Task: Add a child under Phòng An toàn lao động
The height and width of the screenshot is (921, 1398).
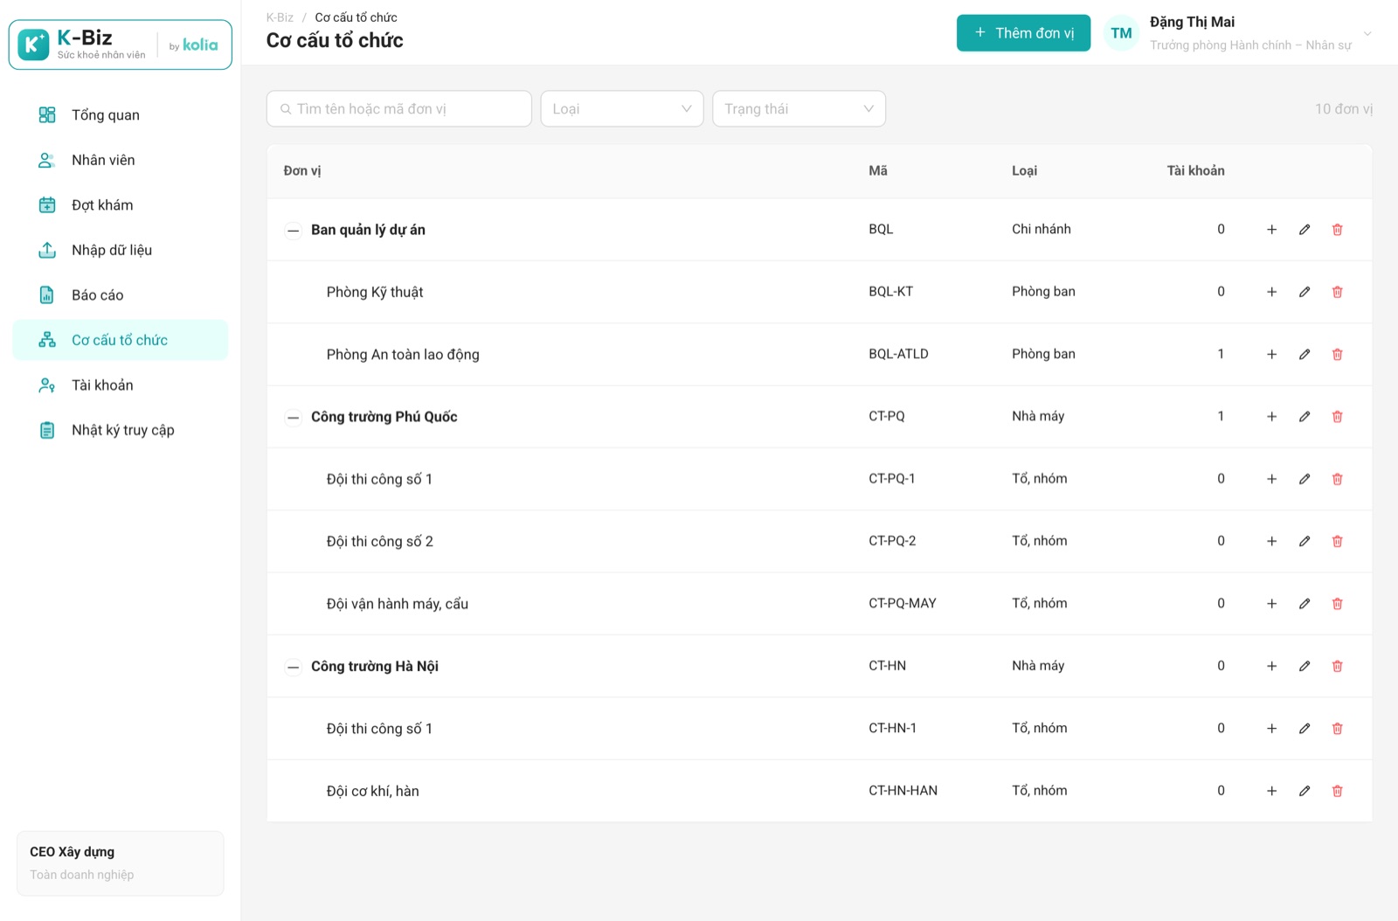Action: pos(1271,355)
